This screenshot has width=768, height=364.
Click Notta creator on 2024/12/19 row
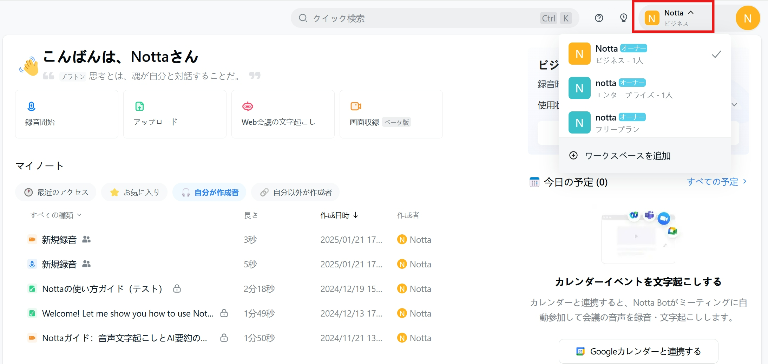click(x=414, y=289)
